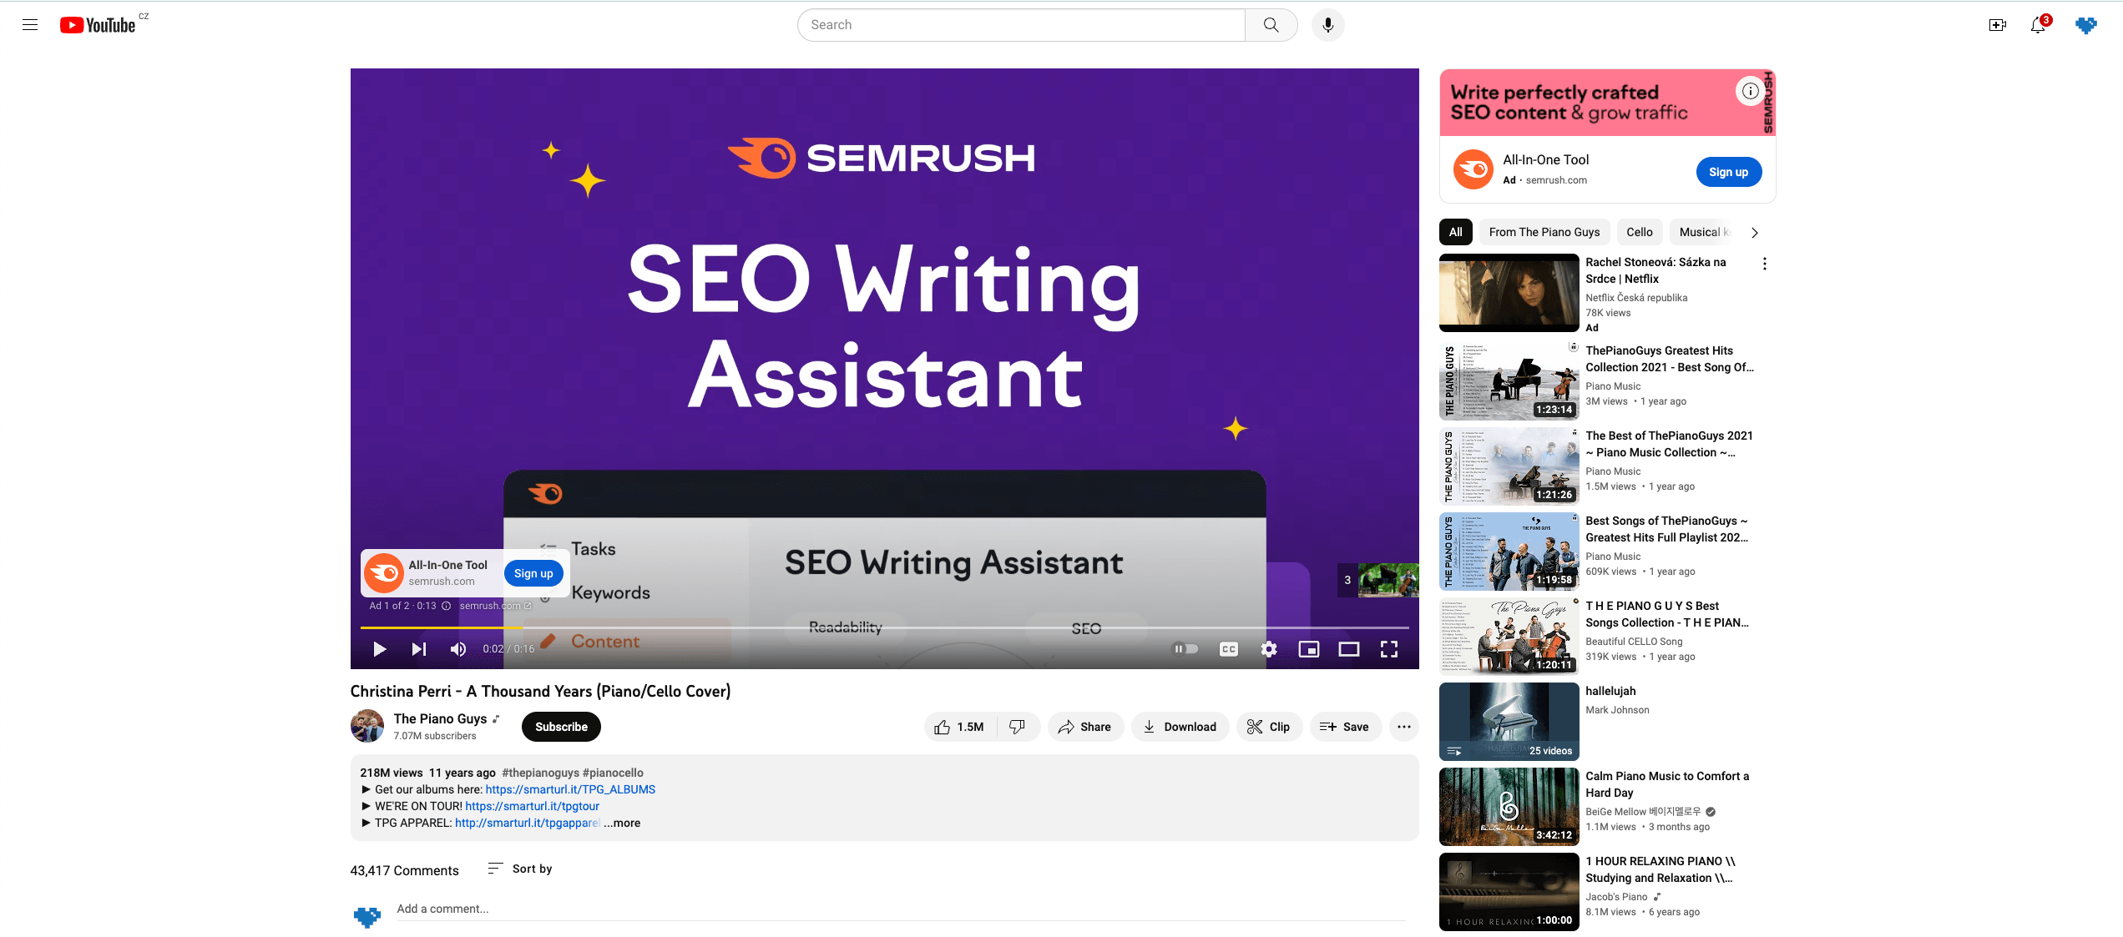2123x937 pixels.
Task: Skip to next video button
Action: tap(419, 649)
